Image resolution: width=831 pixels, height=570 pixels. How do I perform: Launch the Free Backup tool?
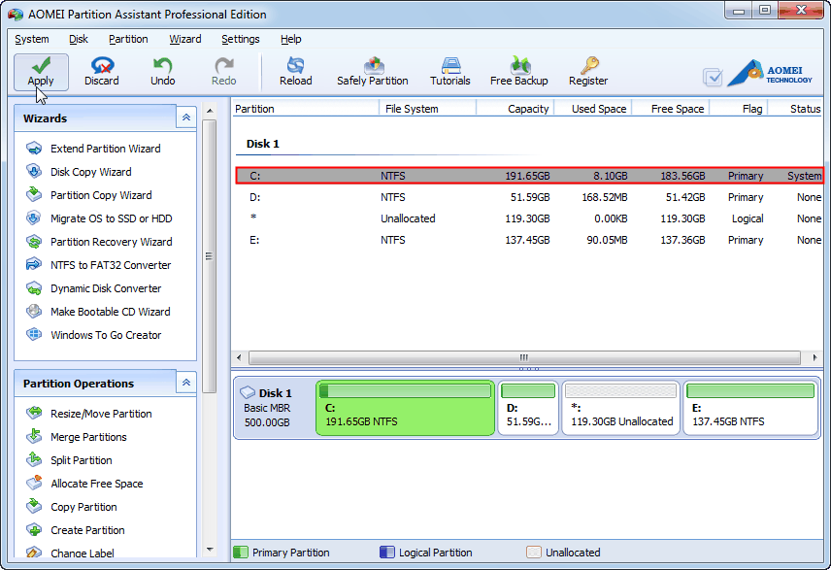click(518, 72)
